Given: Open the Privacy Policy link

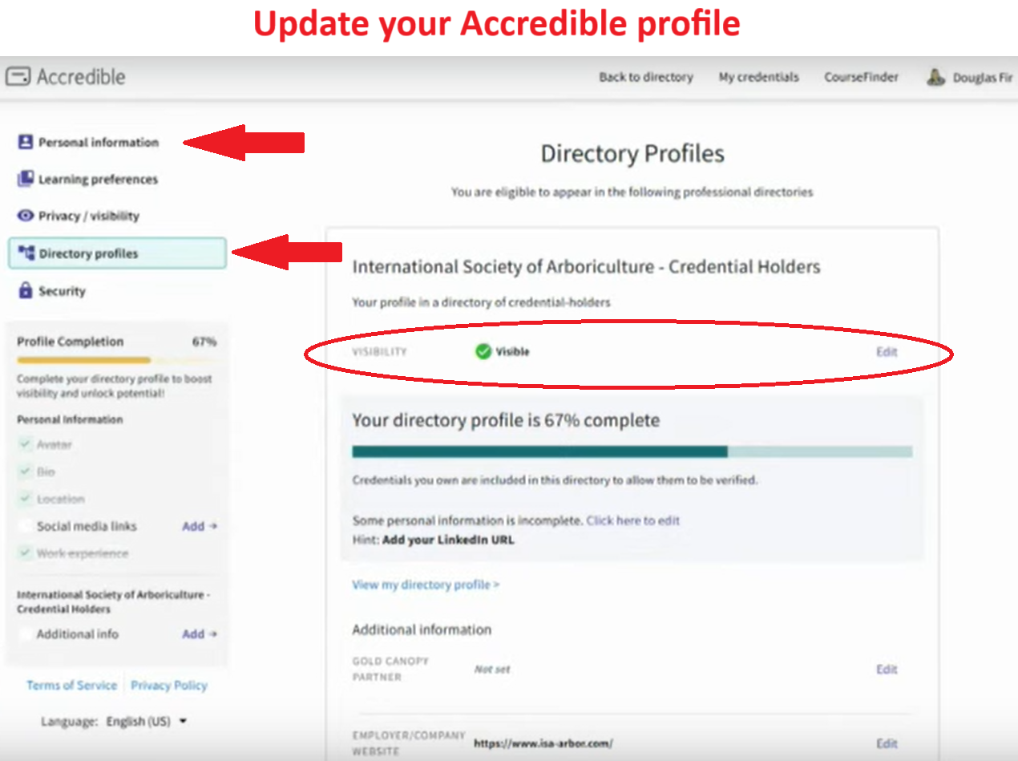Looking at the screenshot, I should [x=169, y=686].
